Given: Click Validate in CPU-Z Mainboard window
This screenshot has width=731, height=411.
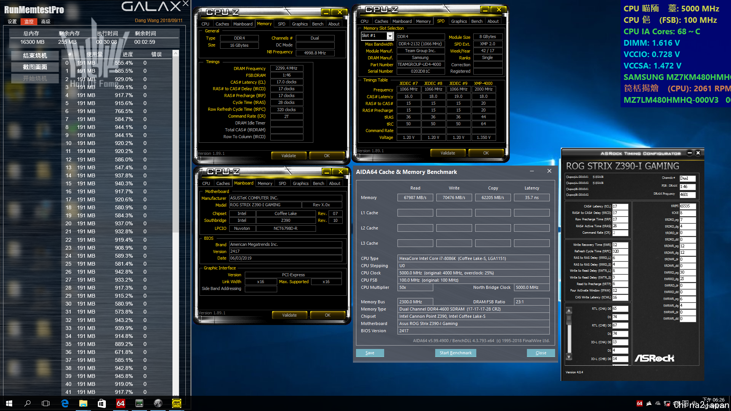Looking at the screenshot, I should pos(289,315).
